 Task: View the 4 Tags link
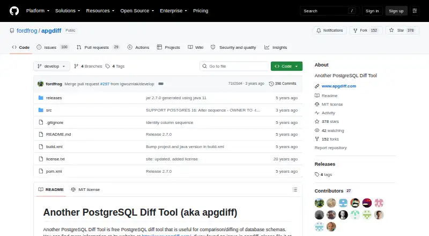115,67
